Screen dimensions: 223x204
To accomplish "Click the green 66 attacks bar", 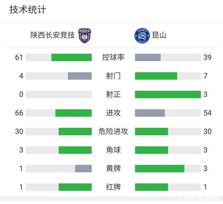I will [x=74, y=113].
